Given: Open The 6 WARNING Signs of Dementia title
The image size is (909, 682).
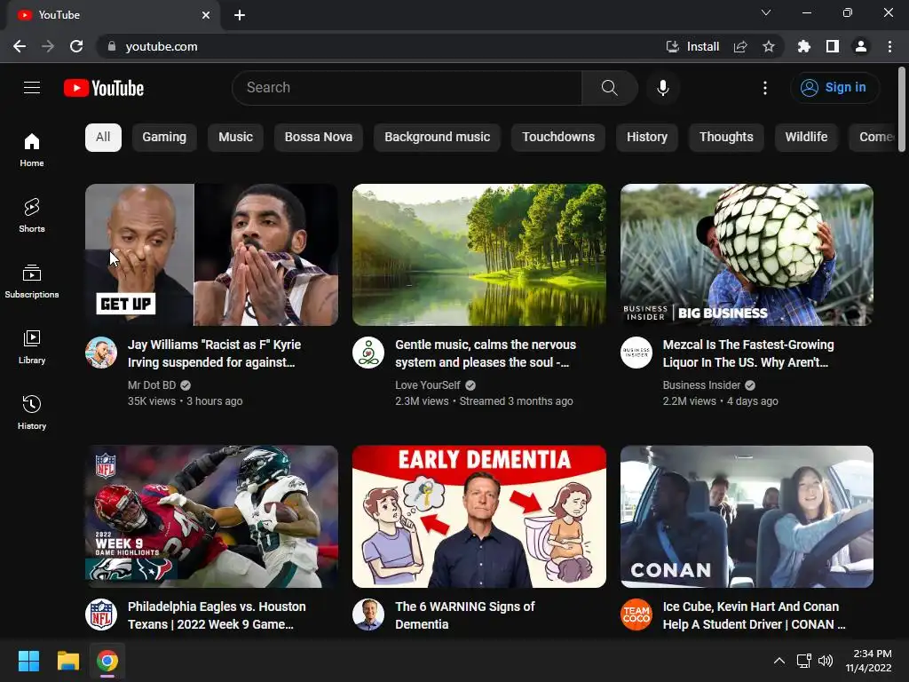Looking at the screenshot, I should [464, 615].
